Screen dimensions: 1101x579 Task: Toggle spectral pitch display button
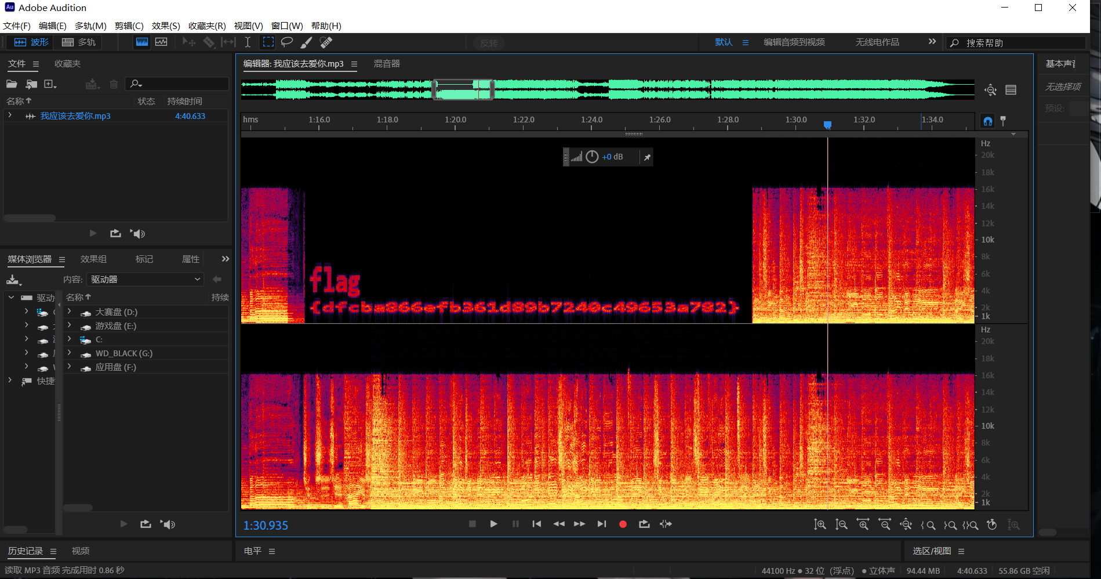(161, 42)
